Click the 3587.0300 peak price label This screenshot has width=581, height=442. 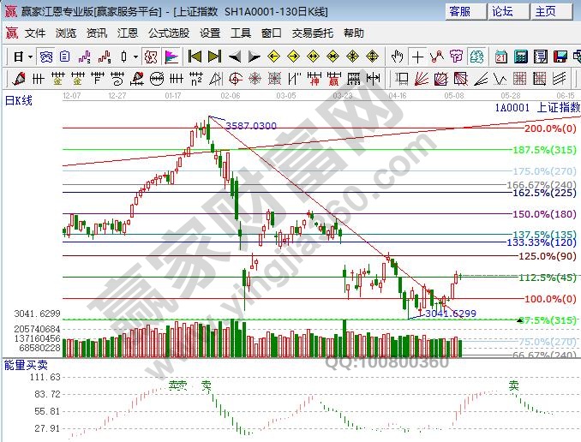pyautogui.click(x=250, y=126)
